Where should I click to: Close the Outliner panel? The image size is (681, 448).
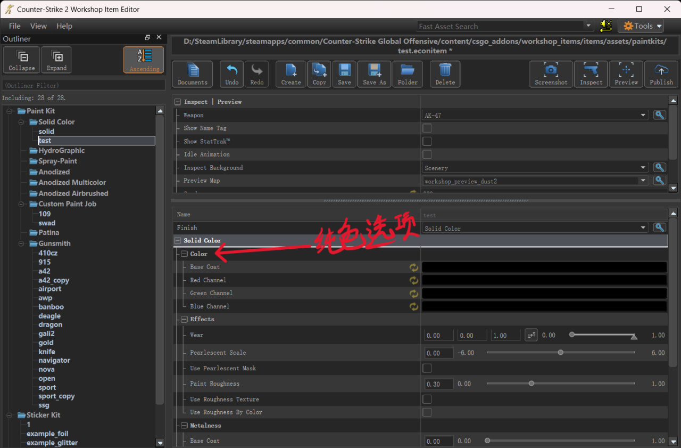coord(159,37)
